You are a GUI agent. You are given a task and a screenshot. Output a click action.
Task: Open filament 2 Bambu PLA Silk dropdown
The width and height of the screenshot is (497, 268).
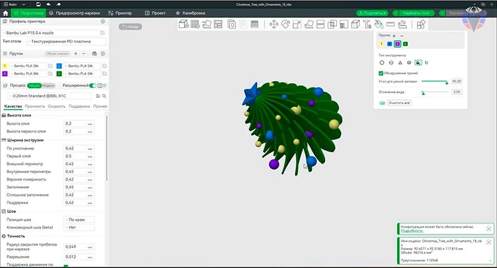click(82, 66)
